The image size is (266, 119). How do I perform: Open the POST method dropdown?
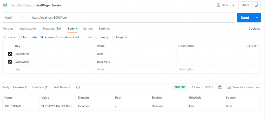[x=15, y=18]
